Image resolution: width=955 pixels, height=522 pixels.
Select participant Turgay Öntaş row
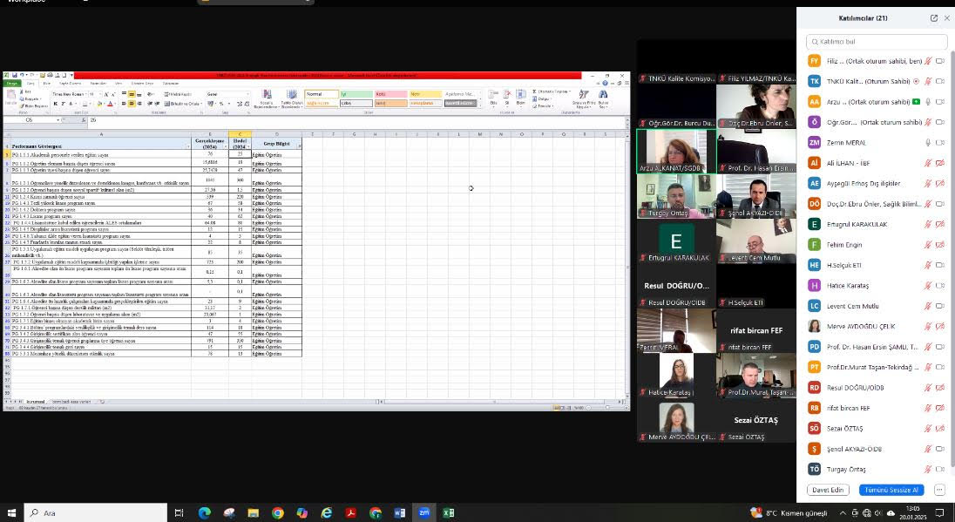pyautogui.click(x=876, y=469)
